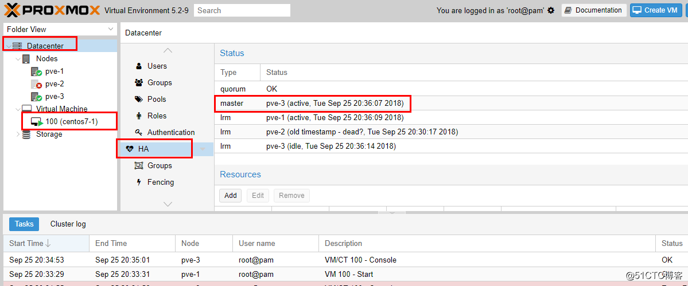This screenshot has height=286, width=688.
Task: Click the Virtual Machine folder icon
Action: click(x=27, y=109)
